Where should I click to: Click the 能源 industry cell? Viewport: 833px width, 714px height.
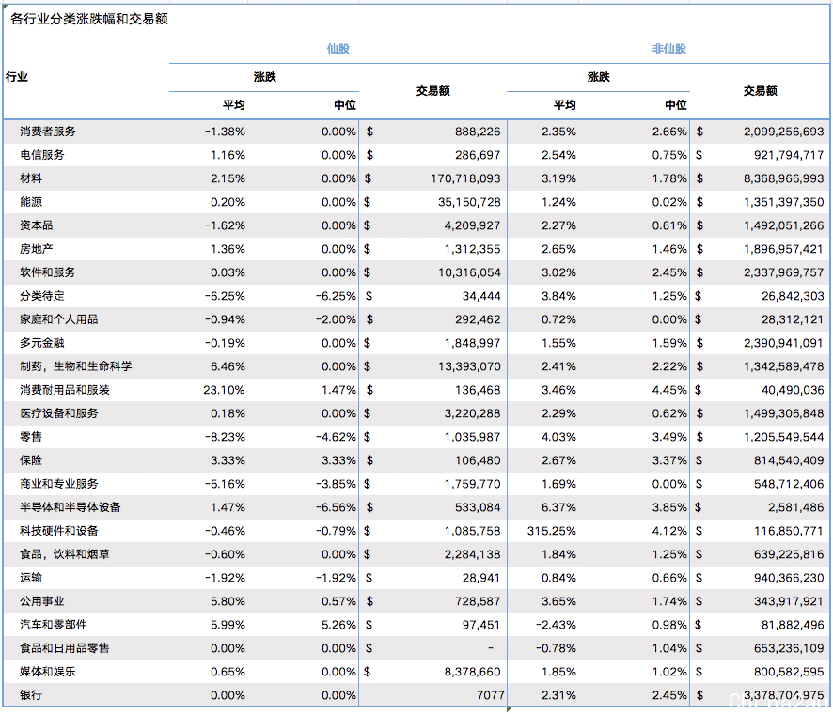pos(31,202)
